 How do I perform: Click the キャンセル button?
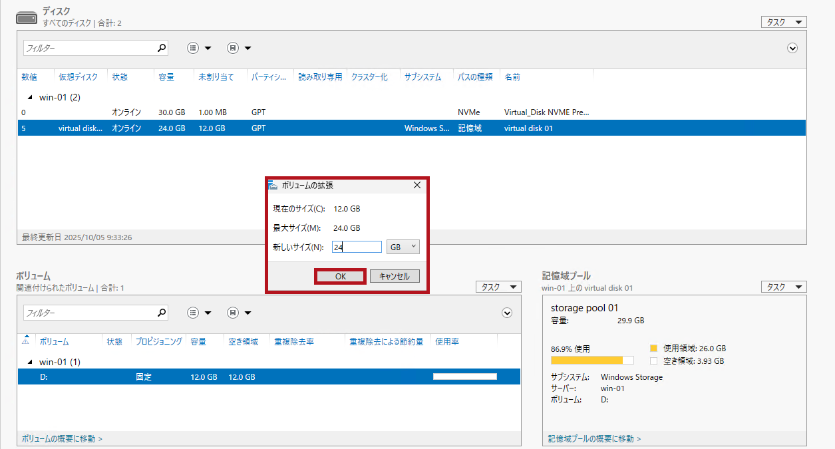pyautogui.click(x=395, y=276)
